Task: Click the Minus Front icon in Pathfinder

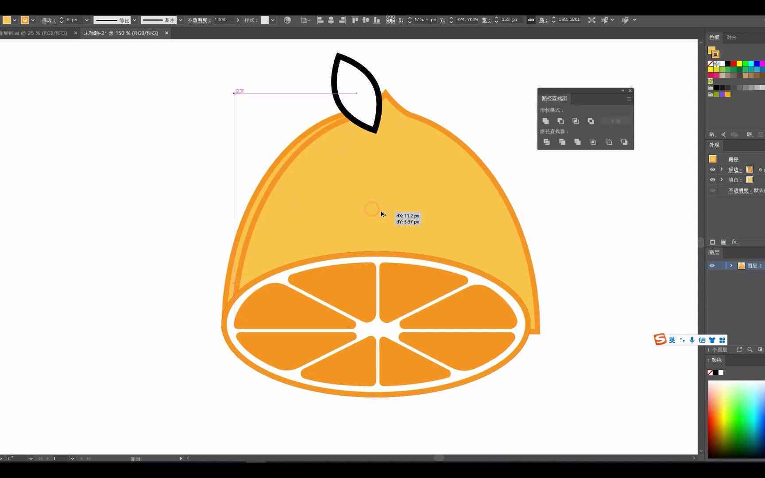Action: click(560, 121)
